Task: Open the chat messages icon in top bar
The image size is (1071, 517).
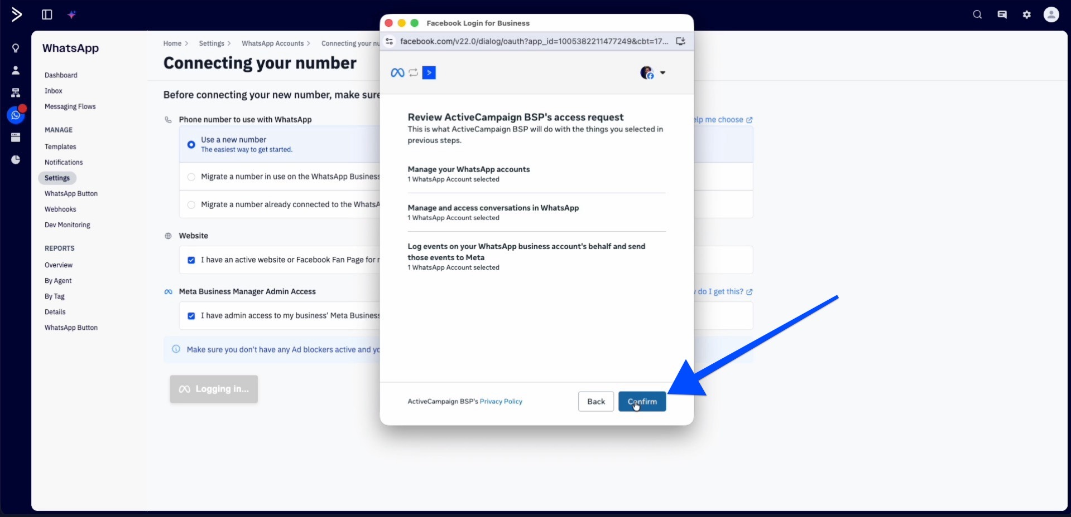Action: [1002, 14]
